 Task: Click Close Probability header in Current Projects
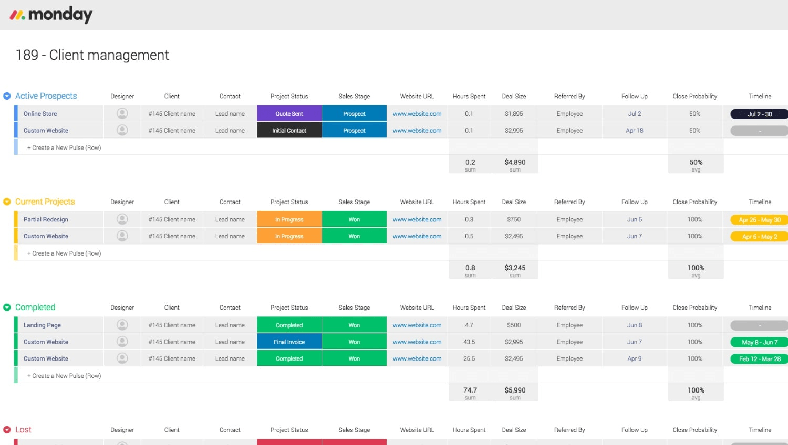pos(694,202)
